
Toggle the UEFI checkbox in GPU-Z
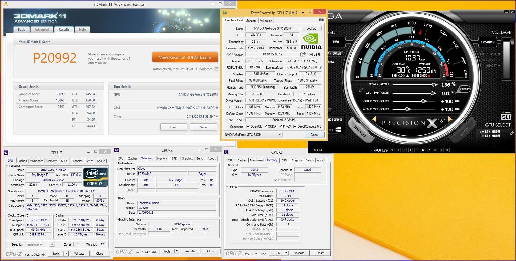[310, 54]
